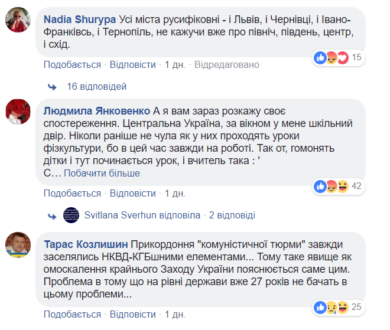The height and width of the screenshot is (330, 390).
Task: Click reply arrow icon beside Svitlana Sverhun
Action: [x=52, y=215]
